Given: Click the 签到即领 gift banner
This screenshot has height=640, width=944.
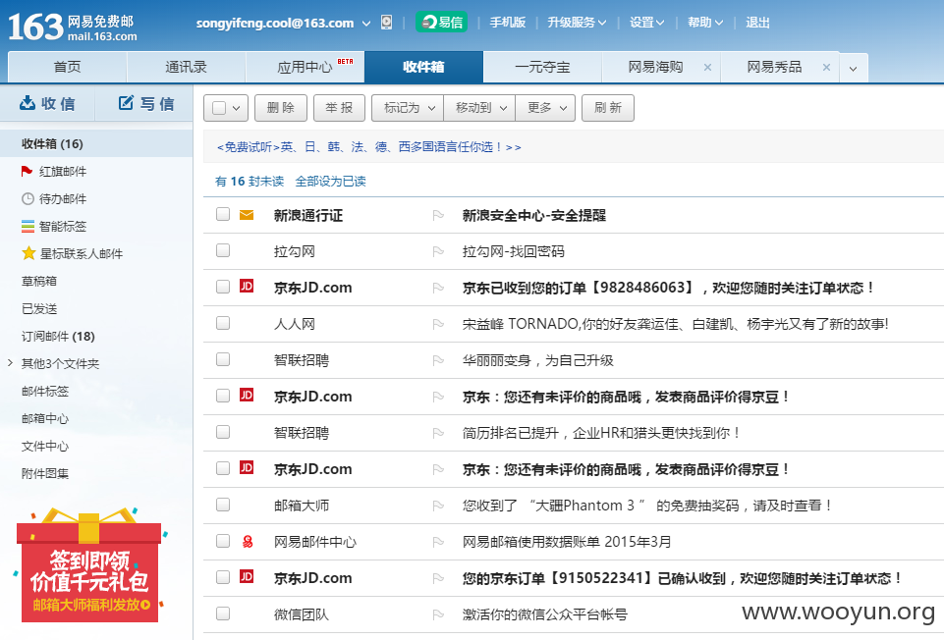Looking at the screenshot, I should point(89,565).
